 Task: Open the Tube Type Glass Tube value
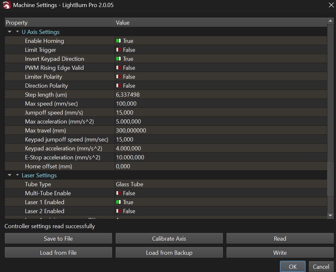tap(129, 184)
